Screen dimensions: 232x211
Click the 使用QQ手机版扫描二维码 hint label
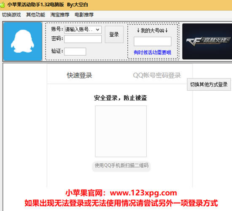121,165
